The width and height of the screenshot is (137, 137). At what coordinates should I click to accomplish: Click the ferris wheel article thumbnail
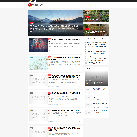[x=38, y=63]
